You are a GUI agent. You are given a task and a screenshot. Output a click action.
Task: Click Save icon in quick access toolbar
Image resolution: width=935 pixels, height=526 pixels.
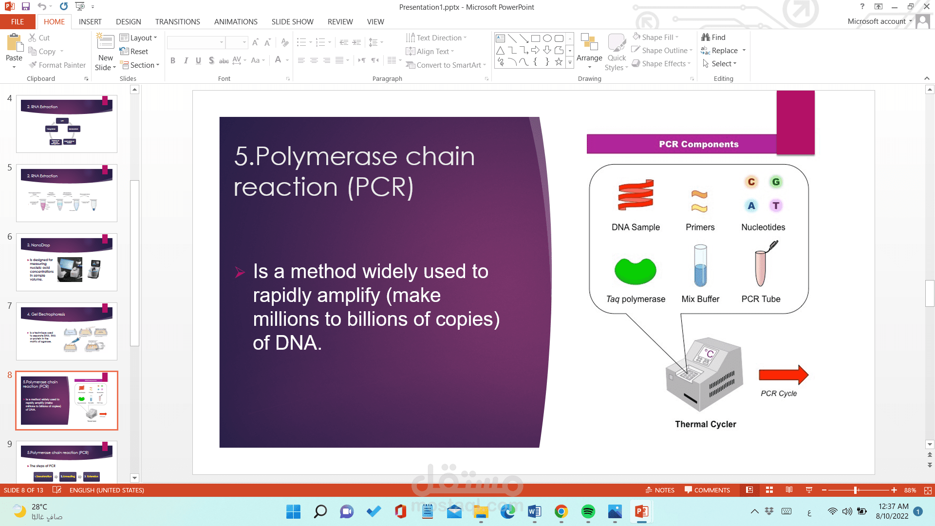[26, 7]
